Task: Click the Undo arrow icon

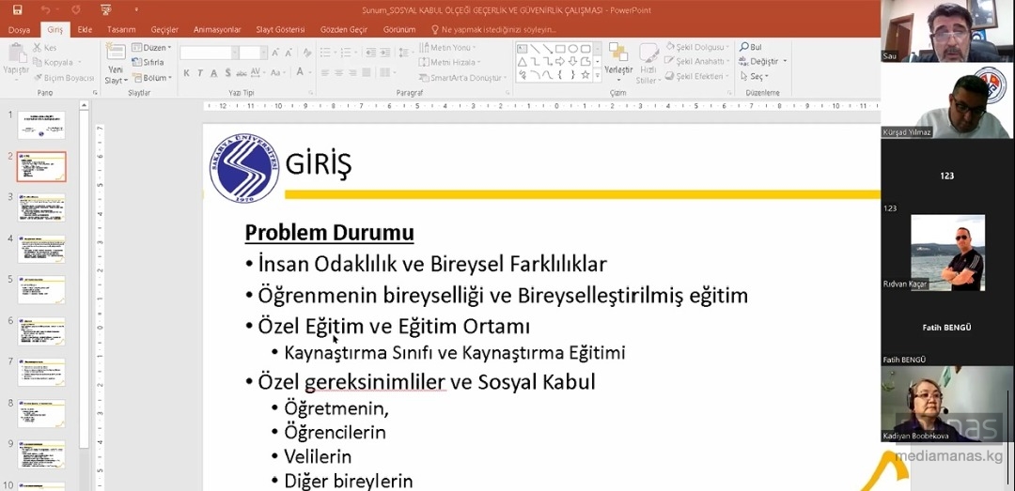Action: [x=45, y=9]
